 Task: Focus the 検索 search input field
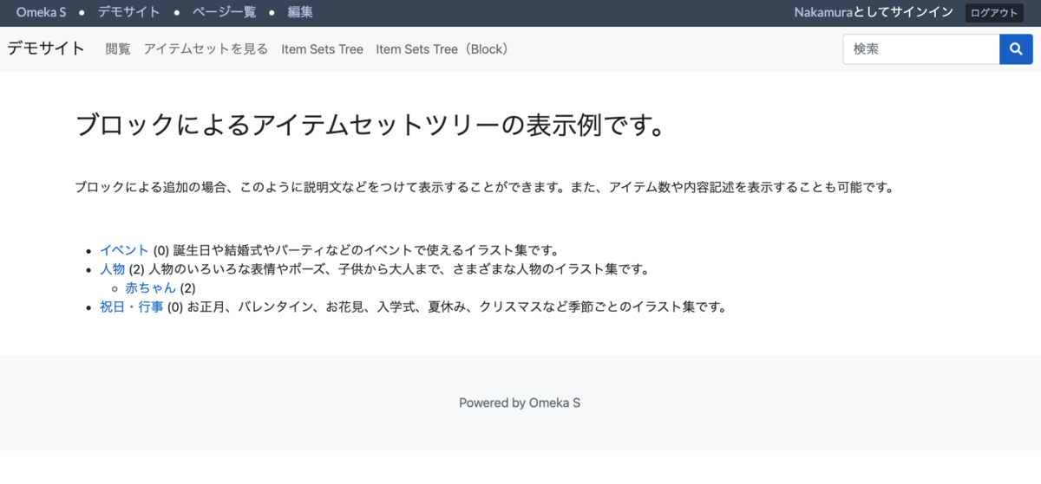tap(921, 49)
